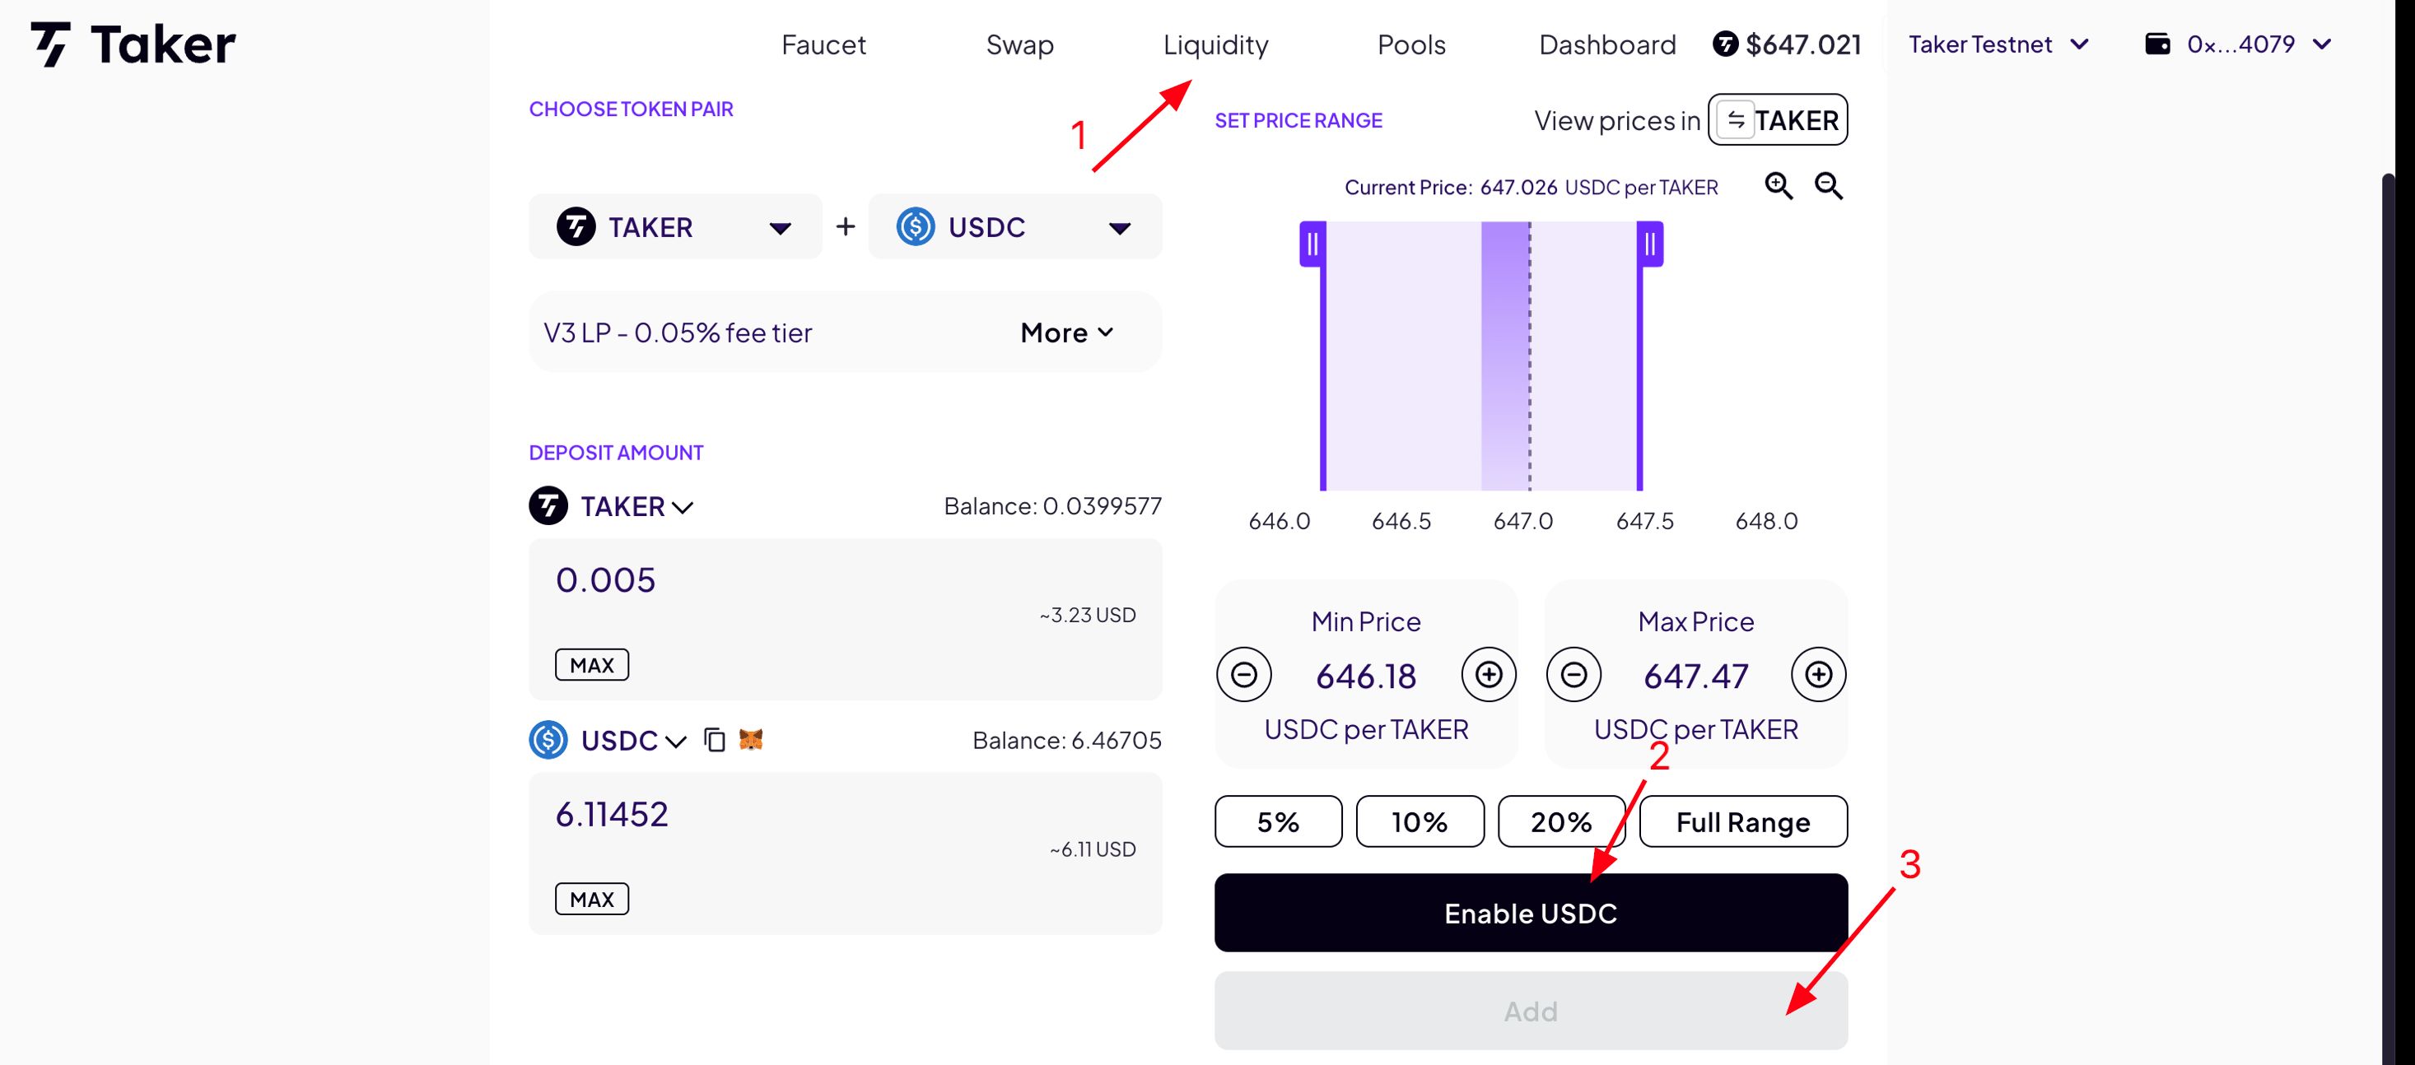The width and height of the screenshot is (2415, 1065).
Task: Expand the More fee tier options
Action: pos(1067,332)
